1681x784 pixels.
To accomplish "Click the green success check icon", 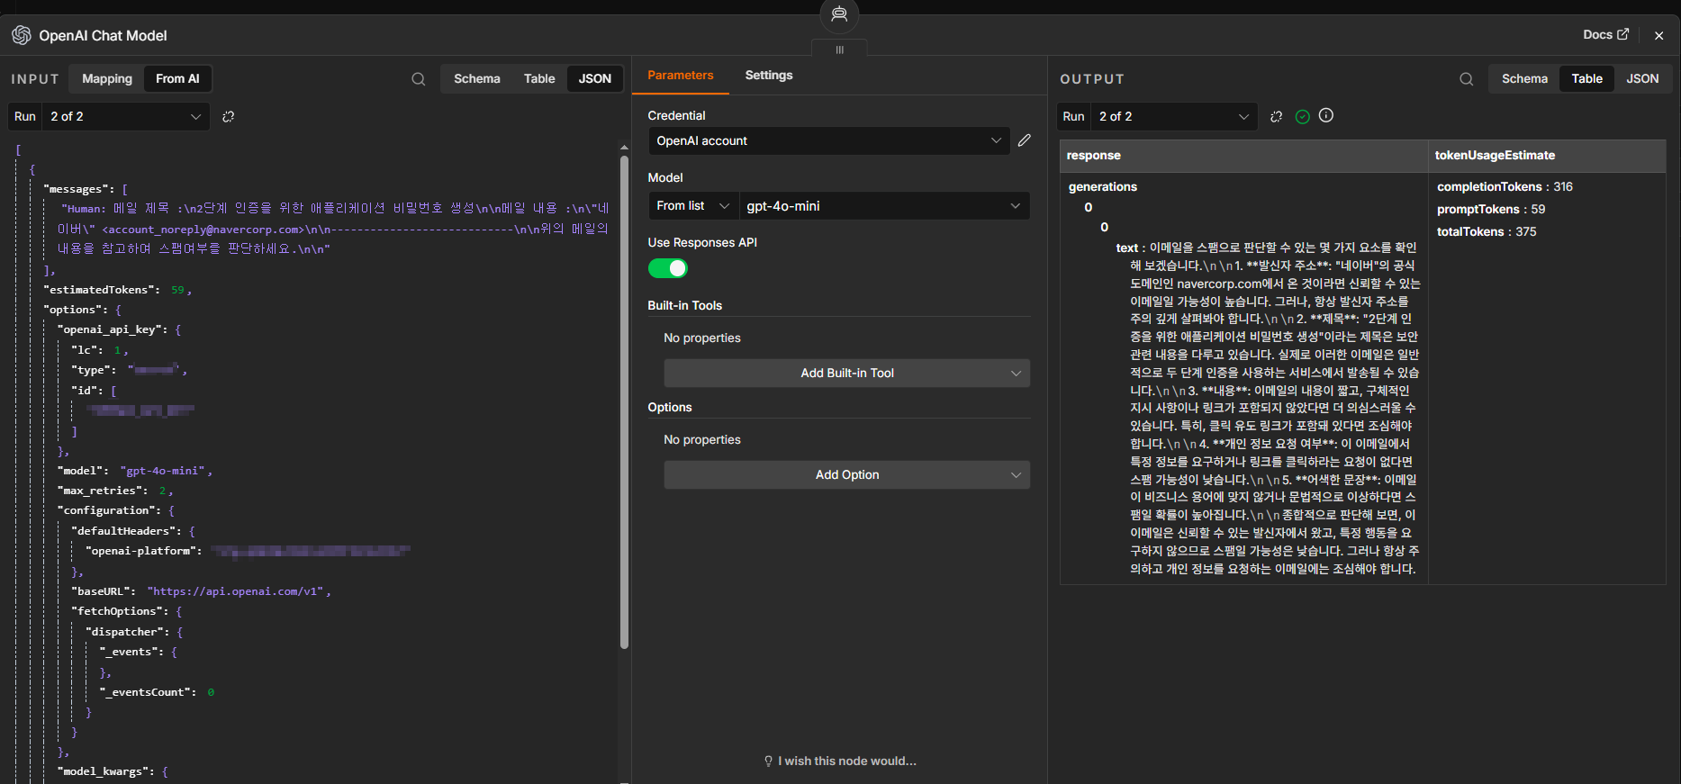I will [x=1302, y=117].
